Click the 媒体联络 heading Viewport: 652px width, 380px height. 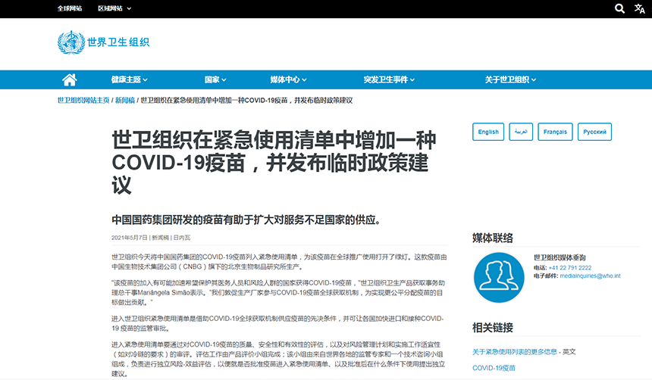[x=493, y=238]
